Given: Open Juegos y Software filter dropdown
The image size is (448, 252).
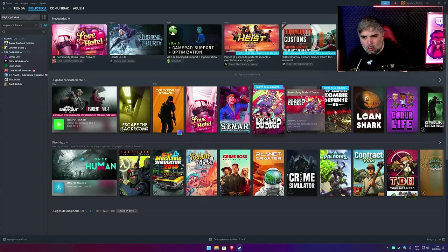Looking at the screenshot, I should click(x=19, y=25).
